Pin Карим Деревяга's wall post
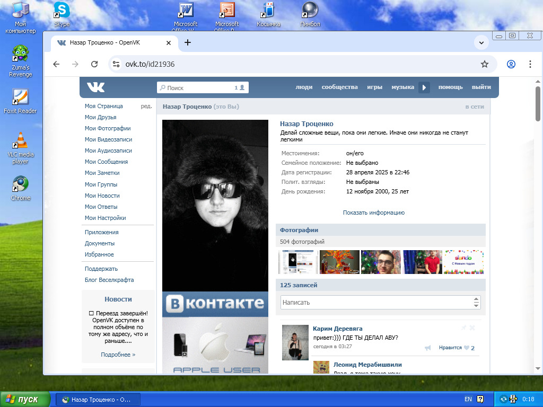This screenshot has height=407, width=543. click(463, 328)
